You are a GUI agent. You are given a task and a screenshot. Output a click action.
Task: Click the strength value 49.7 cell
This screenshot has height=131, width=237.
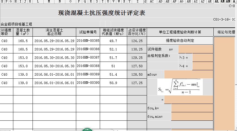(113, 41)
